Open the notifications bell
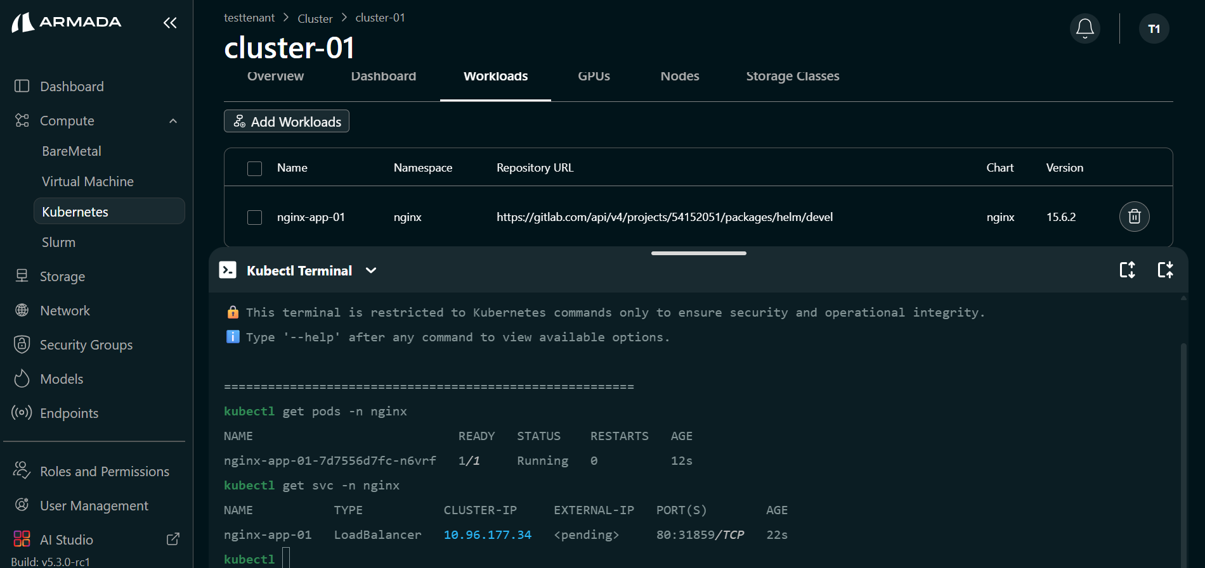Viewport: 1205px width, 568px height. [1085, 28]
